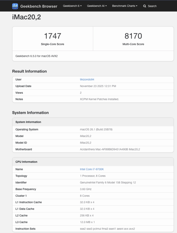This screenshot has width=177, height=233.
Task: Open the Geekbench AI dropdown menu
Action: click(x=97, y=6)
